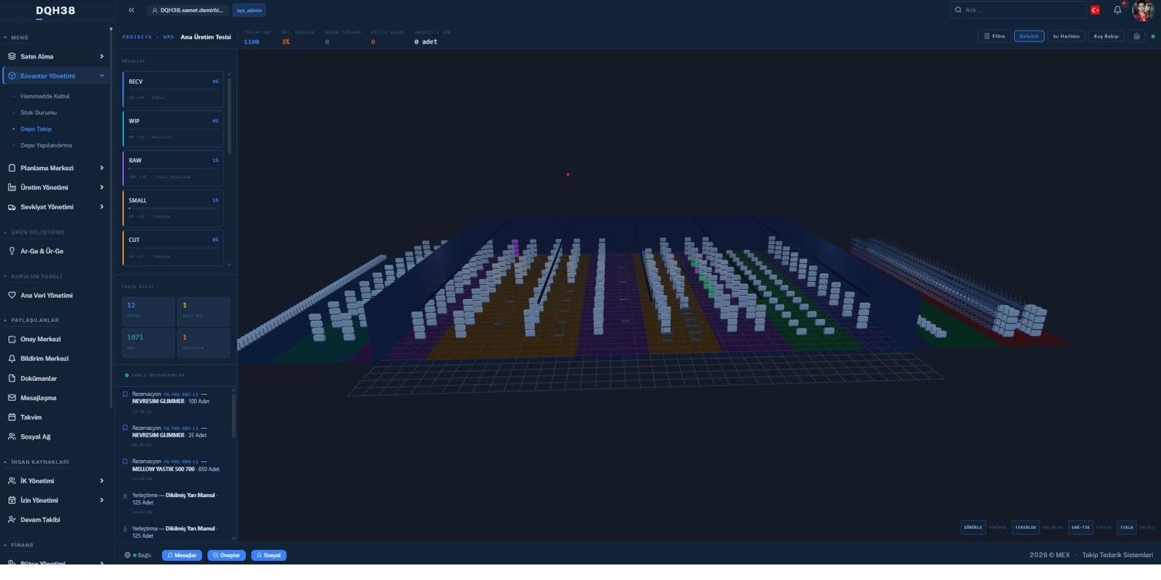The width and height of the screenshot is (1161, 580).
Task: Click the Ar-Ge & Ür-Ge lightbulb icon
Action: coord(12,251)
